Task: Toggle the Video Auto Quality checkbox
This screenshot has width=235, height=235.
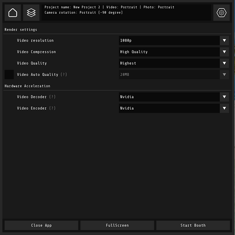Action: 9,75
